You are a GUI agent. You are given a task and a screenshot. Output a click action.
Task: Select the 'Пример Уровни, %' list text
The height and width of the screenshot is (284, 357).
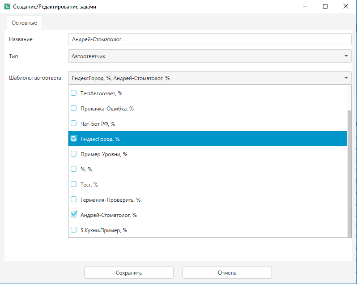point(104,154)
